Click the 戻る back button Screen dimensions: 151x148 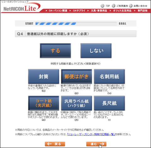coord(55,144)
